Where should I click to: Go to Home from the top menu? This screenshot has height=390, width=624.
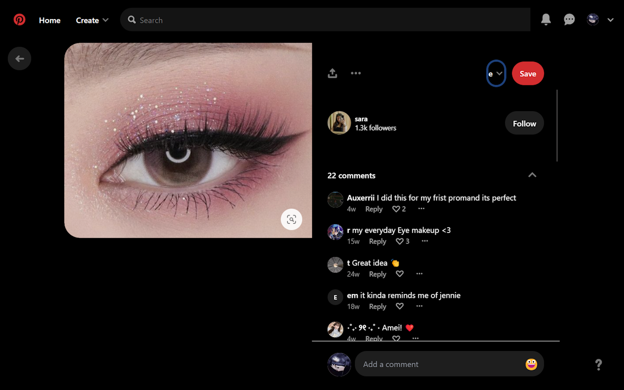pos(49,20)
